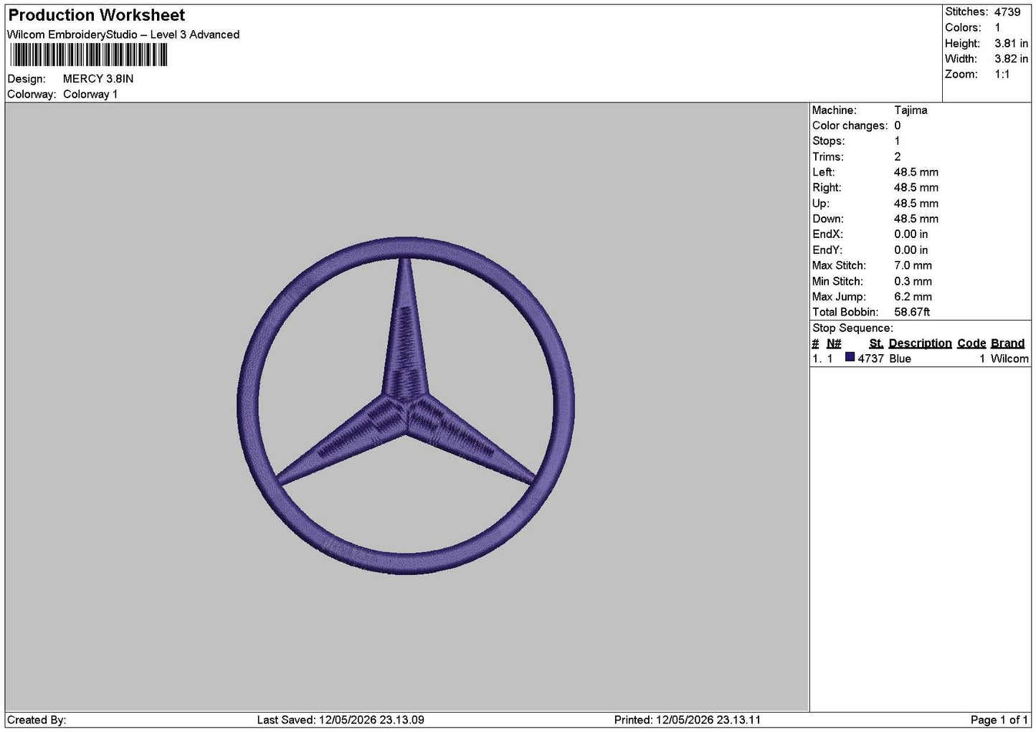This screenshot has width=1036, height=732.
Task: Click Total Bobbin value '58.67ft'
Action: pyautogui.click(x=912, y=313)
